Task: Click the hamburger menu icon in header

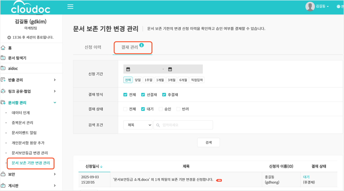Action: [70, 7]
